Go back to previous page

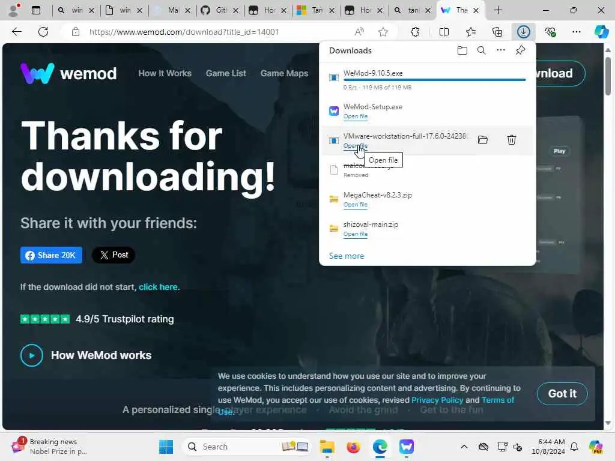(17, 32)
